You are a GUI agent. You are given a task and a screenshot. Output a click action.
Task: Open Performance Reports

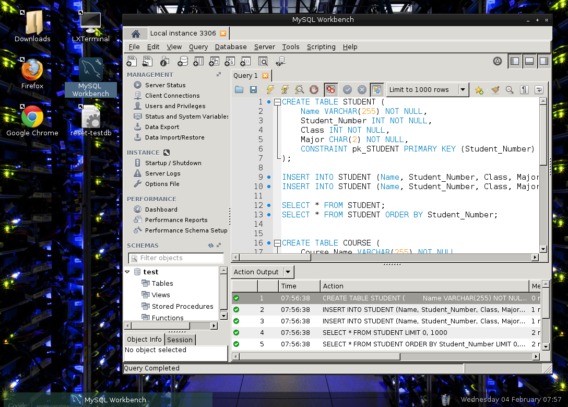(176, 220)
